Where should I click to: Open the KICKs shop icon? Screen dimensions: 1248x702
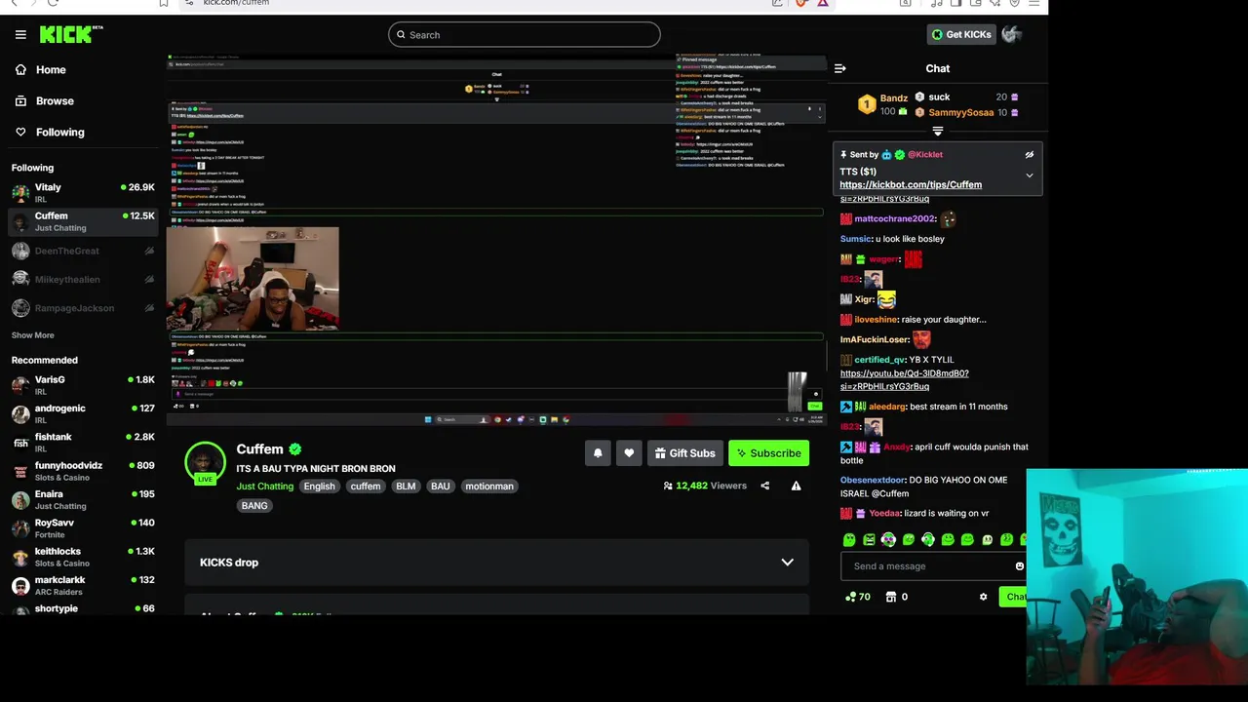click(891, 597)
